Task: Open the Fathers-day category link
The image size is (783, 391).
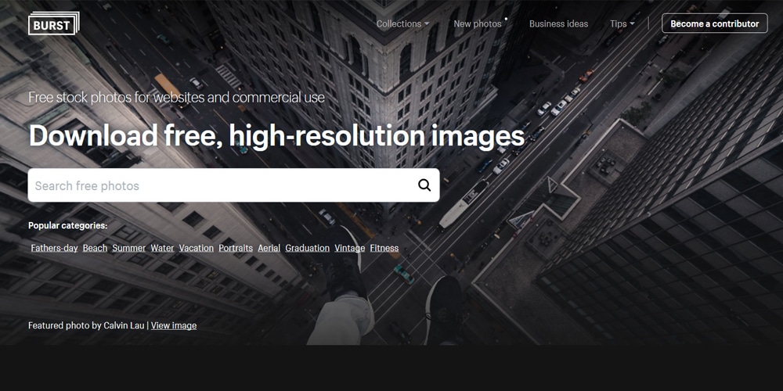Action: click(54, 248)
